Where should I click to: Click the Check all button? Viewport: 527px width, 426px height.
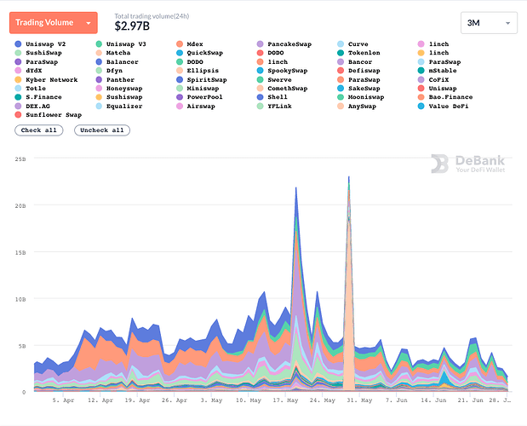39,130
